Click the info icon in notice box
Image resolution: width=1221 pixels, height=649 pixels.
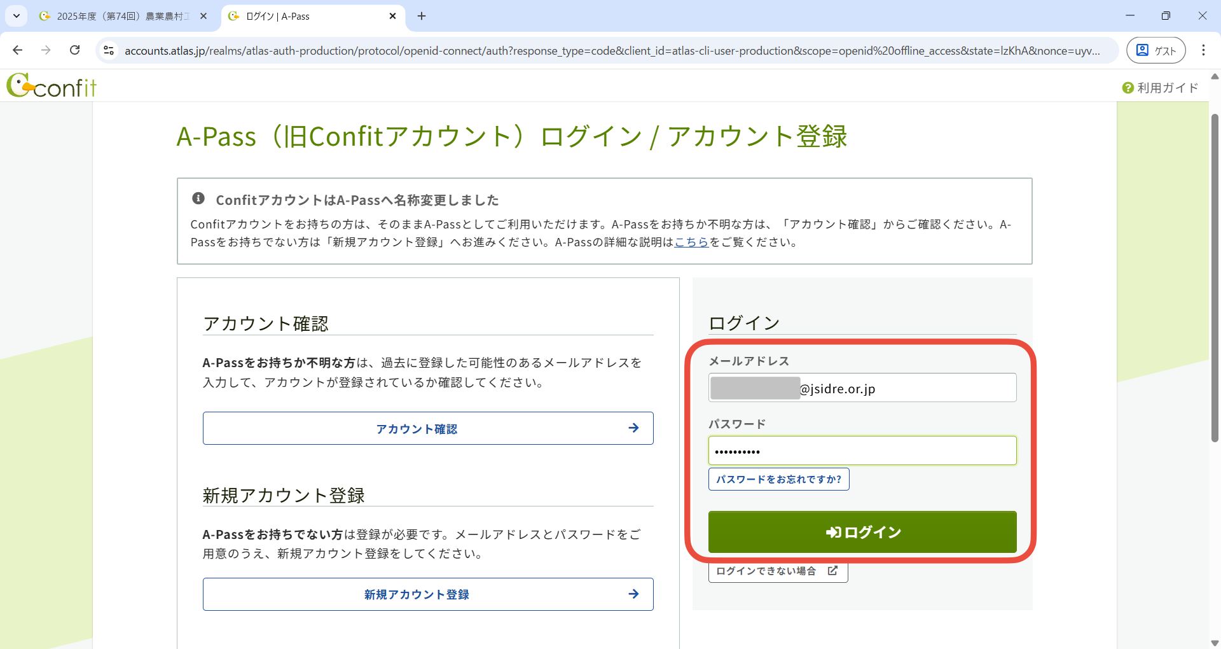tap(198, 199)
